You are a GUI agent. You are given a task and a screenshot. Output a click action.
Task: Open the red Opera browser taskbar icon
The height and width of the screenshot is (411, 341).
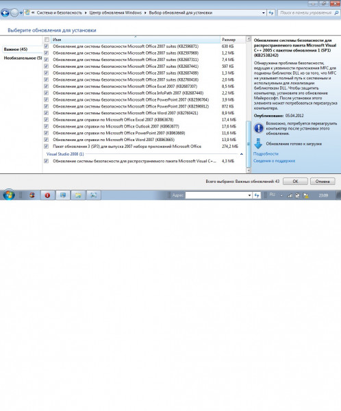pyautogui.click(x=47, y=195)
